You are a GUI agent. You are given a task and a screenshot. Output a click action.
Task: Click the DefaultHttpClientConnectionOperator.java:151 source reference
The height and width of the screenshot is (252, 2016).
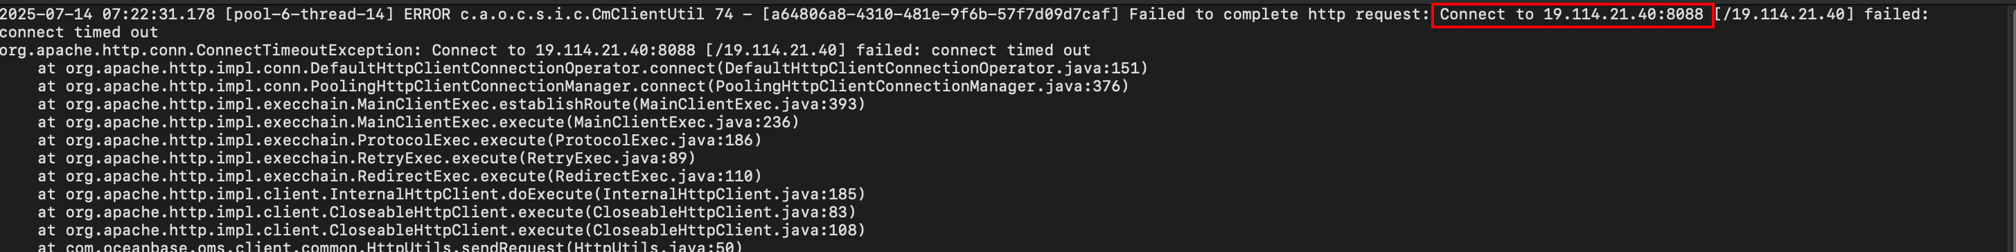[930, 68]
